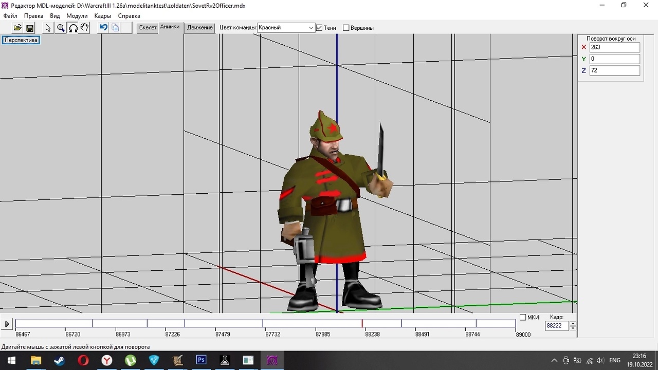Play the animation with the play button
Screen dimensions: 658x370
[7, 324]
